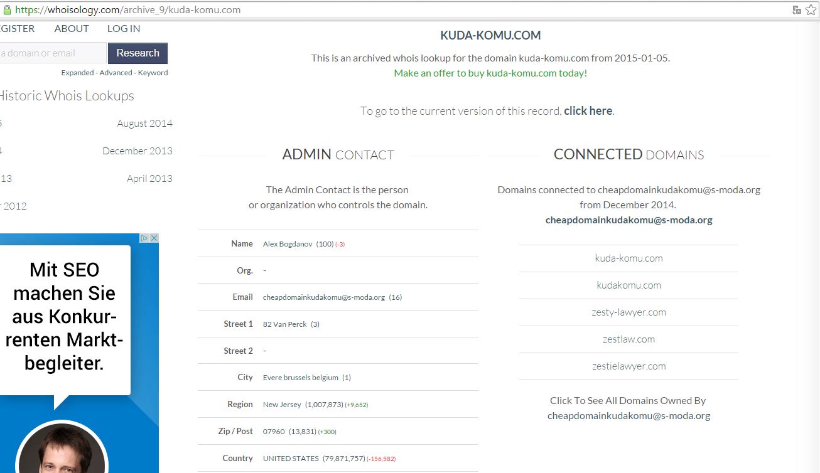Click the admin email cheapdomainkudakomu@s-moda.org
The height and width of the screenshot is (473, 820).
[324, 297]
